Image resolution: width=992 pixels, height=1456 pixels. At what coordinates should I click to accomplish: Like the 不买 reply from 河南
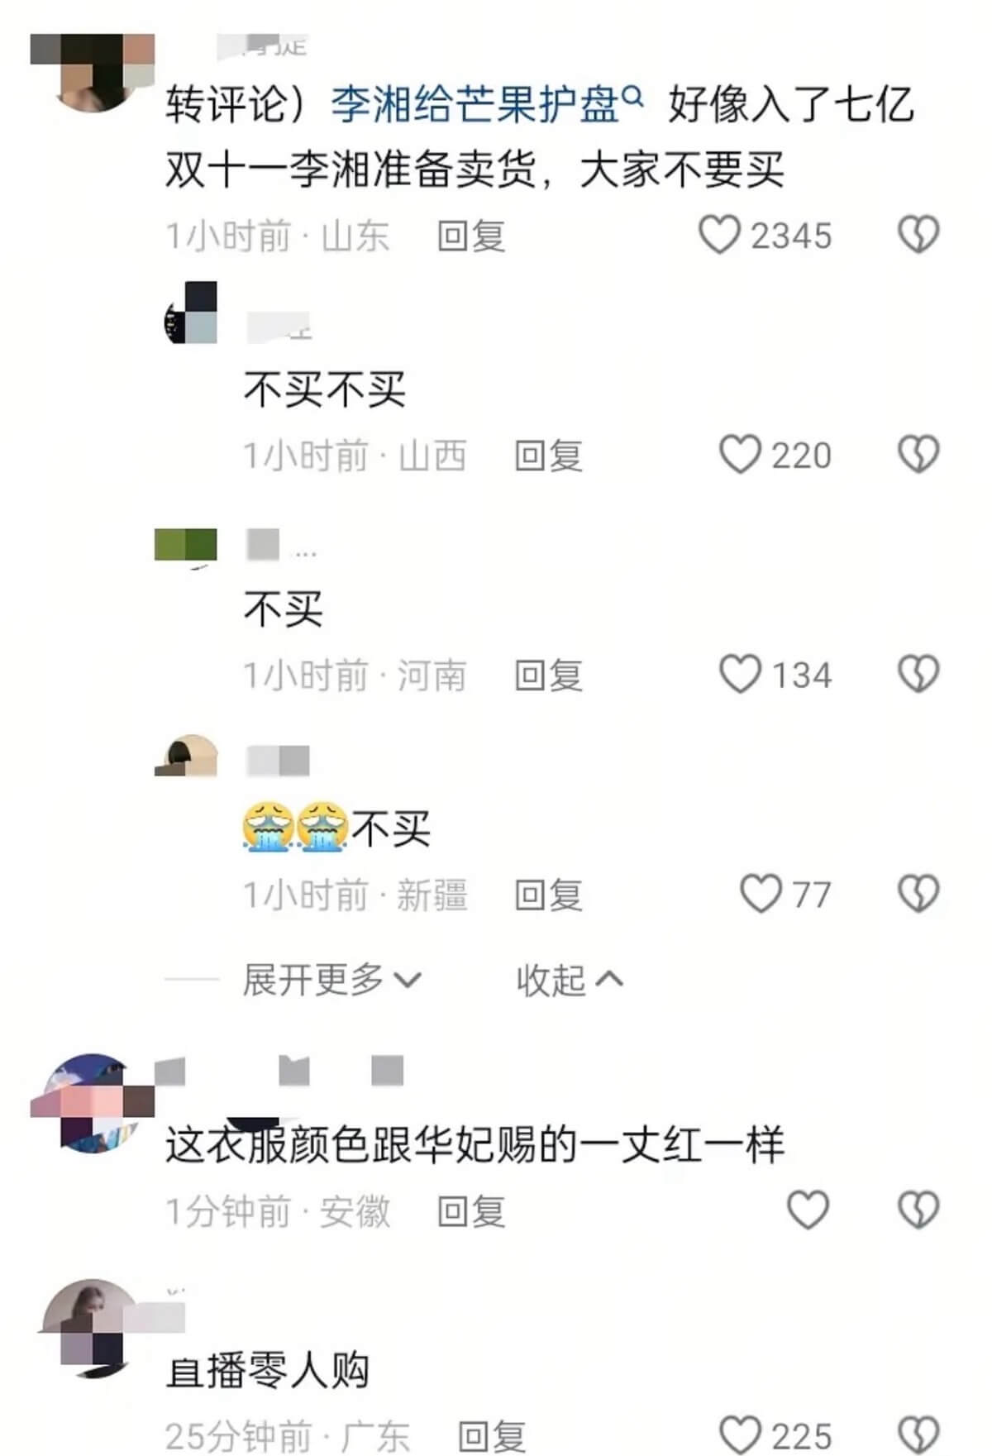pyautogui.click(x=740, y=675)
